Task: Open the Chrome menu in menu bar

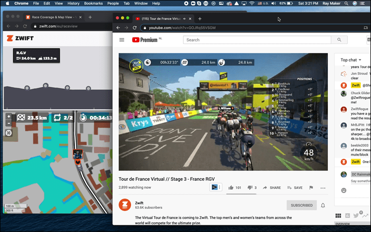Action: click(21, 3)
